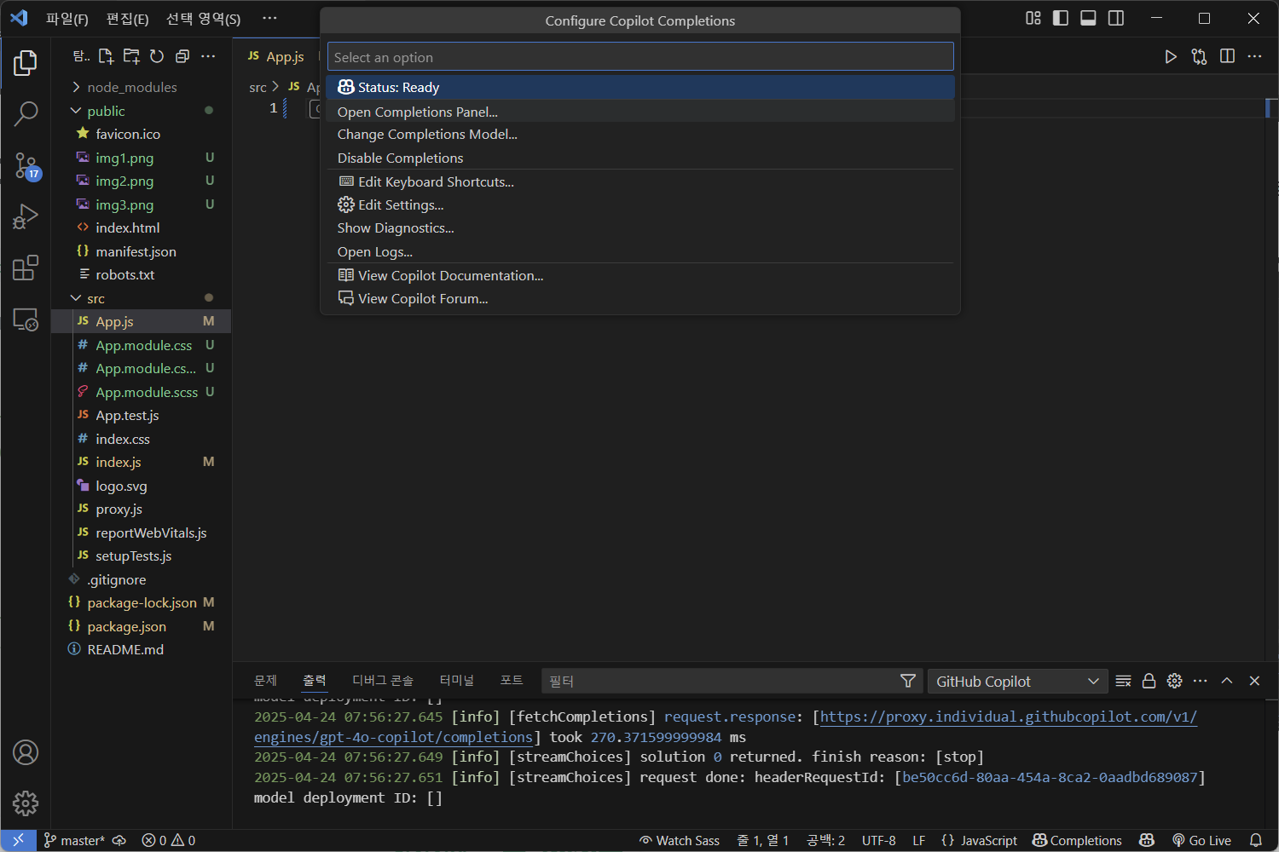The width and height of the screenshot is (1279, 852).
Task: Open the output filter funnel options
Action: [x=908, y=681]
